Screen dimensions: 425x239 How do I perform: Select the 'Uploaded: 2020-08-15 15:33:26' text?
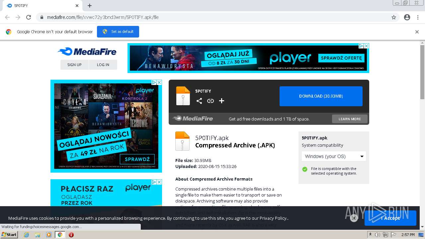tap(206, 167)
